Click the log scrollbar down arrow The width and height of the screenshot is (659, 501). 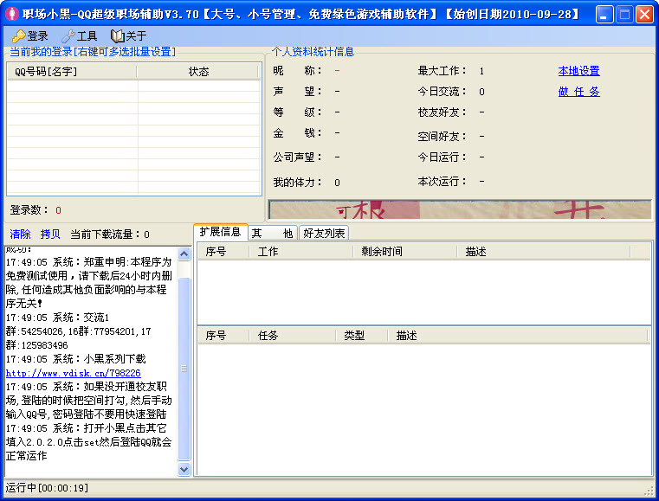184,469
